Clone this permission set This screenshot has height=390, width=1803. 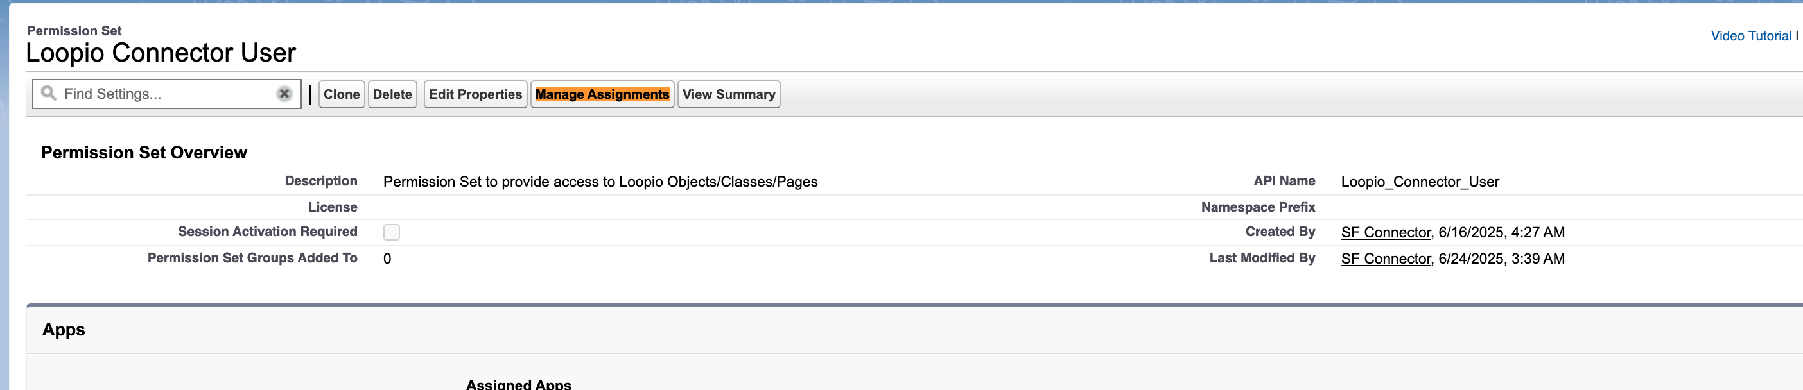point(342,94)
